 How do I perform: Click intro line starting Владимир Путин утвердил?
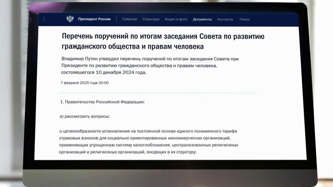pyautogui.click(x=150, y=59)
